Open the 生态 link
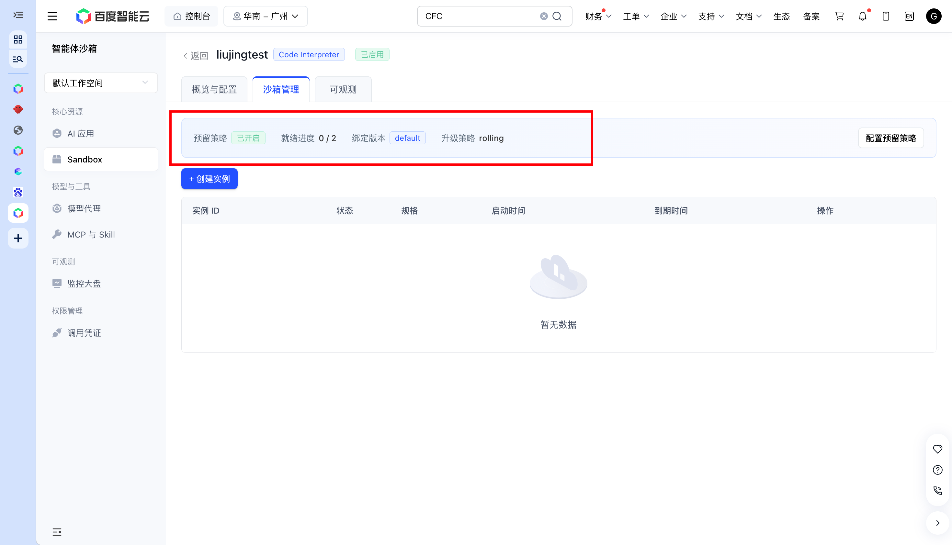 tap(782, 16)
